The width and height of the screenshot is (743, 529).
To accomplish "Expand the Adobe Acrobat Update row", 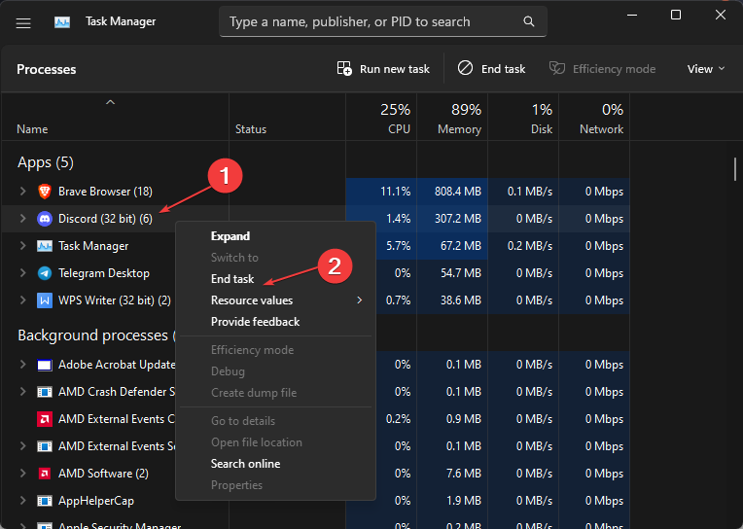I will pos(22,364).
